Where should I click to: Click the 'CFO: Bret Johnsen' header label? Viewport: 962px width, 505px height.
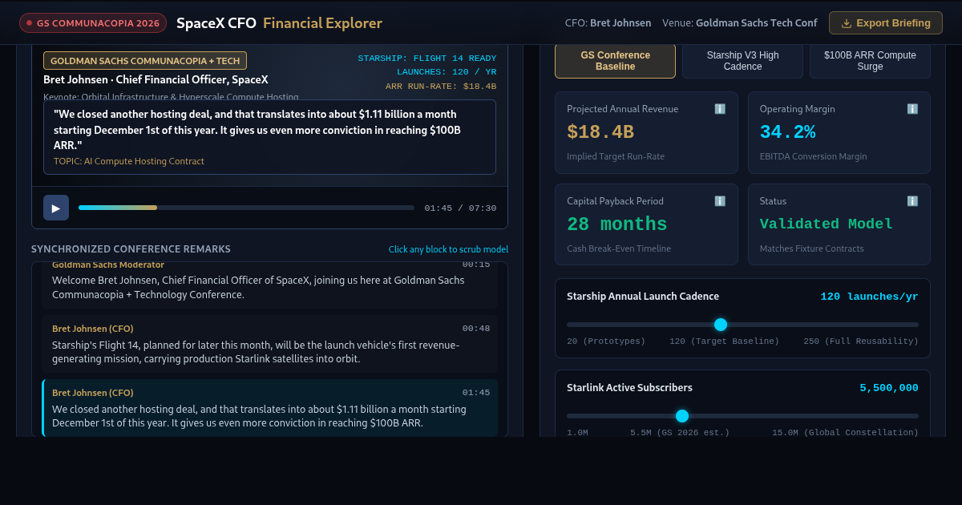tap(608, 23)
